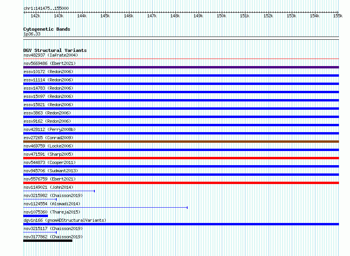
Task: Click the brown esv27265 (Conrad2009) bar
Action: click(181, 142)
